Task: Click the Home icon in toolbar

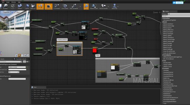Action: coord(27,6)
